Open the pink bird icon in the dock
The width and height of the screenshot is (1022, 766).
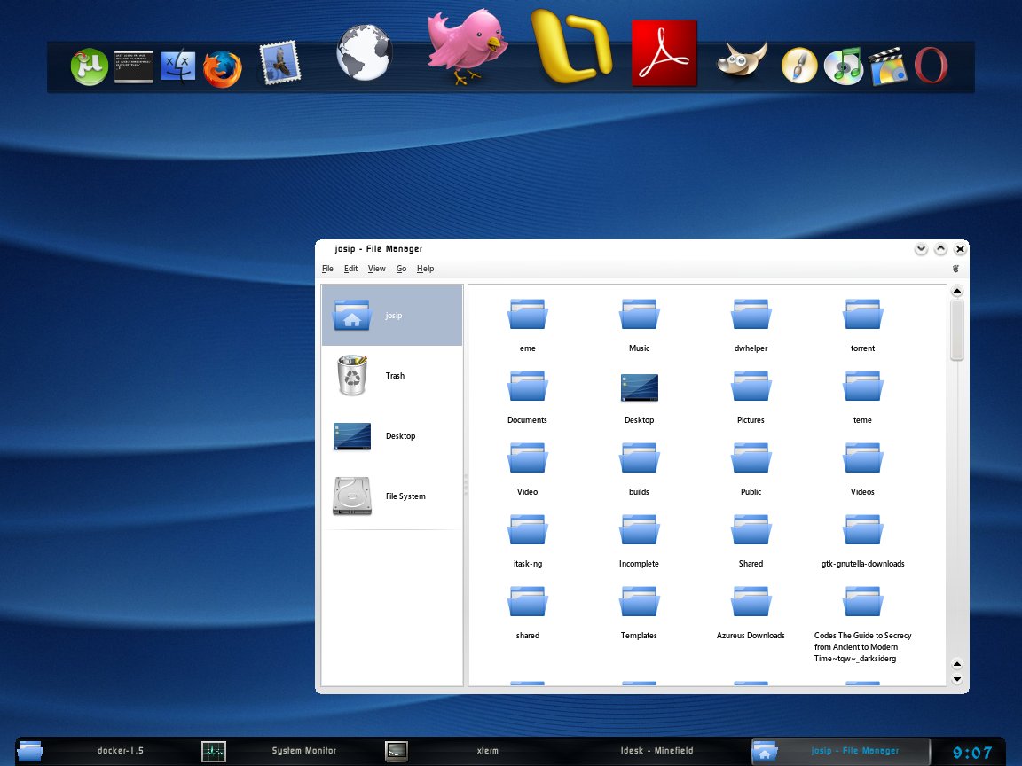[467, 45]
